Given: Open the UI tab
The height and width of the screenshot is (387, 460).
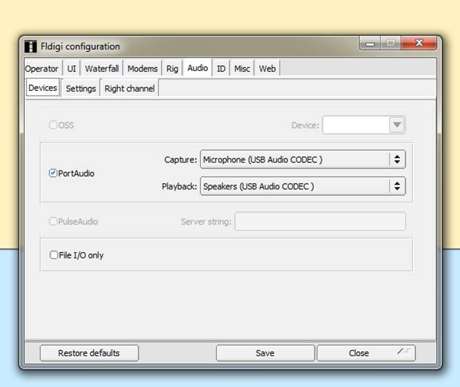Looking at the screenshot, I should pos(72,69).
